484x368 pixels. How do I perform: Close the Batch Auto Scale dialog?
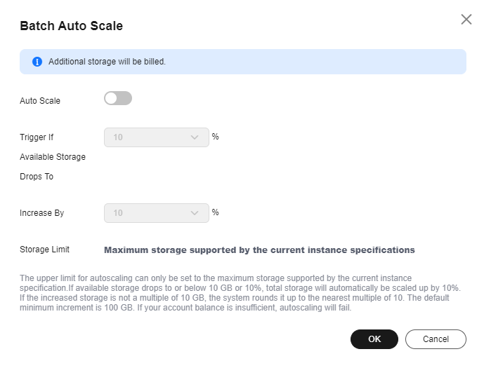point(466,19)
